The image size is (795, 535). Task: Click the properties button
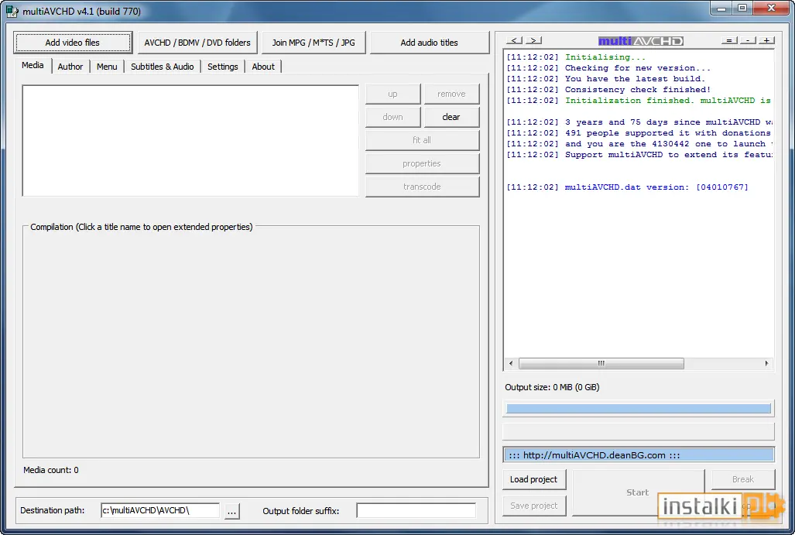422,164
